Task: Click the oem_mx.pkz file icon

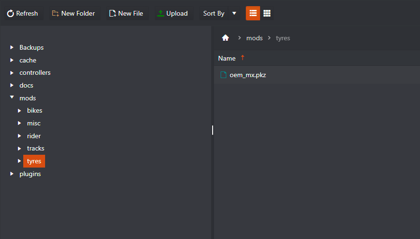Action: 224,75
